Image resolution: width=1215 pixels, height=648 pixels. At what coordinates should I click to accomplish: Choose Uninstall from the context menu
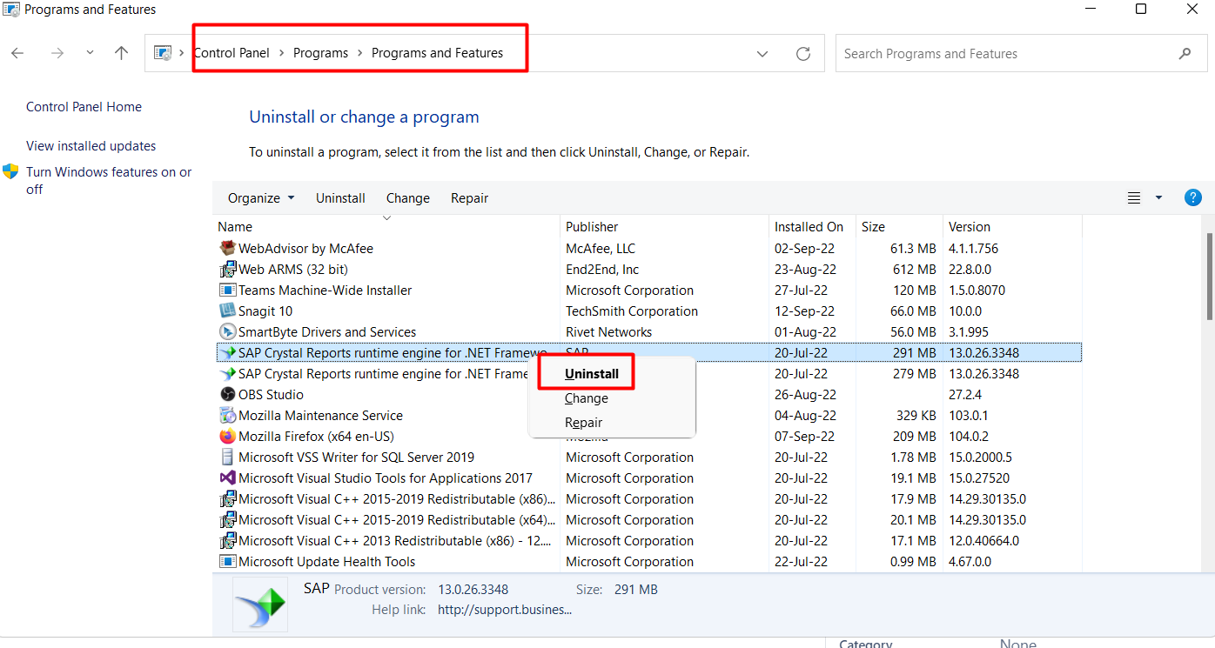pyautogui.click(x=592, y=374)
